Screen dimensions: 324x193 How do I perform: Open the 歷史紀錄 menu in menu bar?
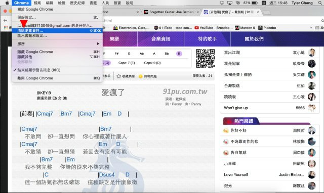coord(77,3)
